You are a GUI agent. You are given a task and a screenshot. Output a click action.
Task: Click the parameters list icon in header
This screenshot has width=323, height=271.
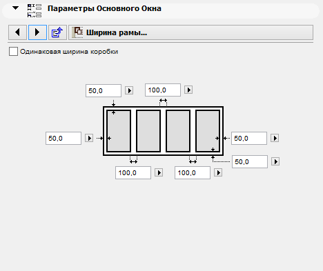(x=35, y=11)
